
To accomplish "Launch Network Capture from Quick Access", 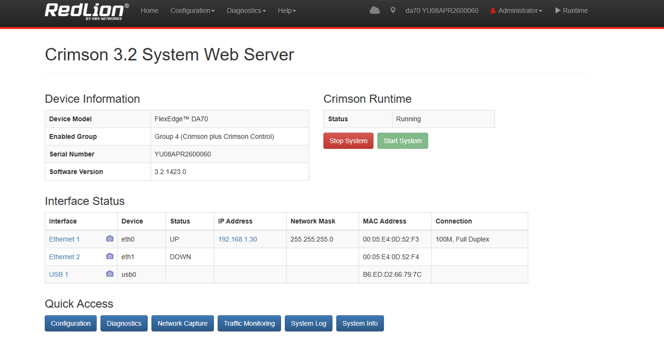I will [x=183, y=323].
